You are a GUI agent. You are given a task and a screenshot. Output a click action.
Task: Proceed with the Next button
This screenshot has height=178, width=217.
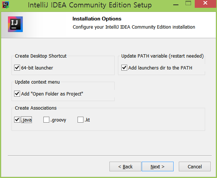[x=158, y=166]
